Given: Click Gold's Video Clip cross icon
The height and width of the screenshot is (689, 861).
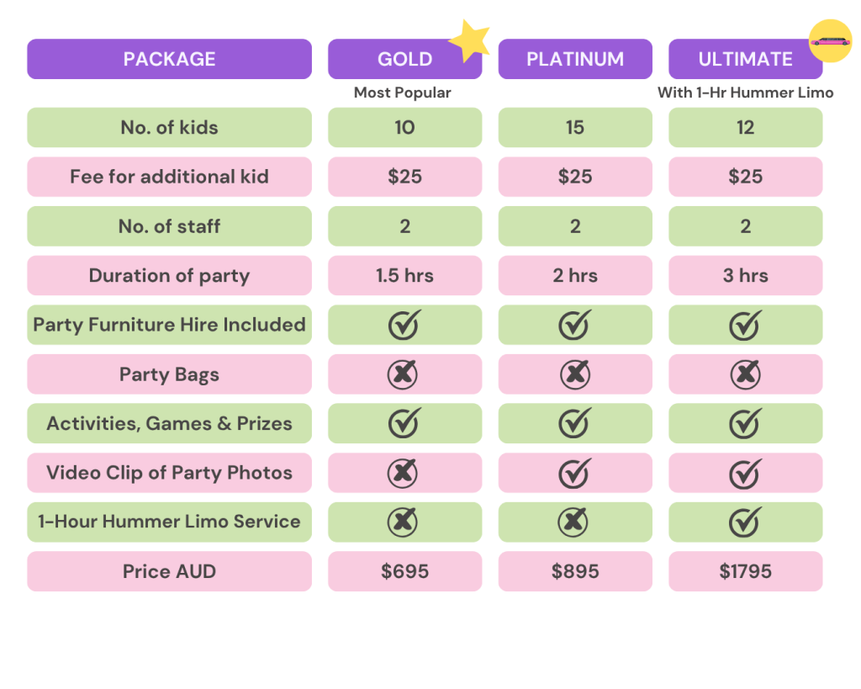Looking at the screenshot, I should [x=404, y=473].
